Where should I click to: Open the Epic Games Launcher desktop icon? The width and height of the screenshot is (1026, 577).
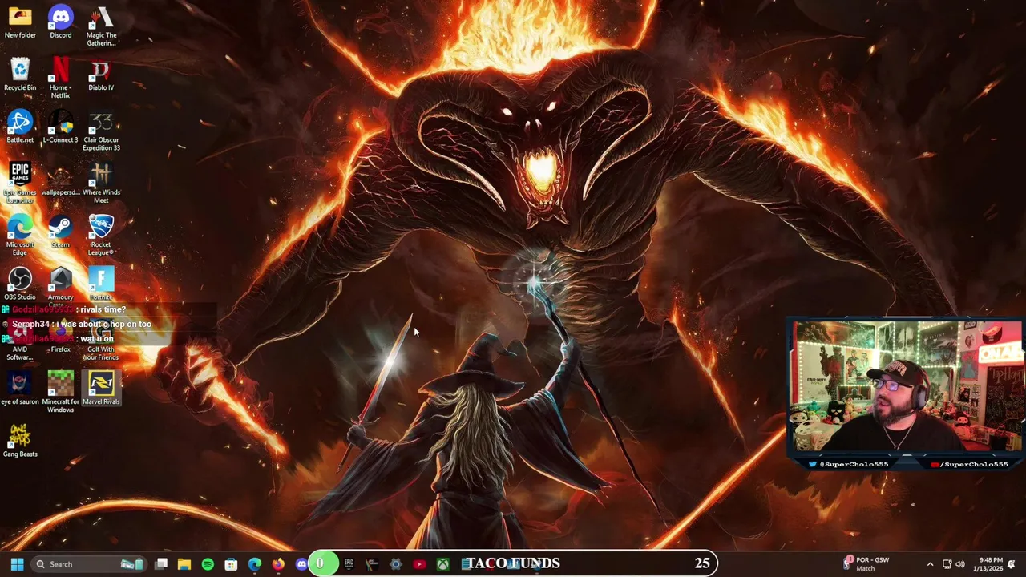[20, 184]
